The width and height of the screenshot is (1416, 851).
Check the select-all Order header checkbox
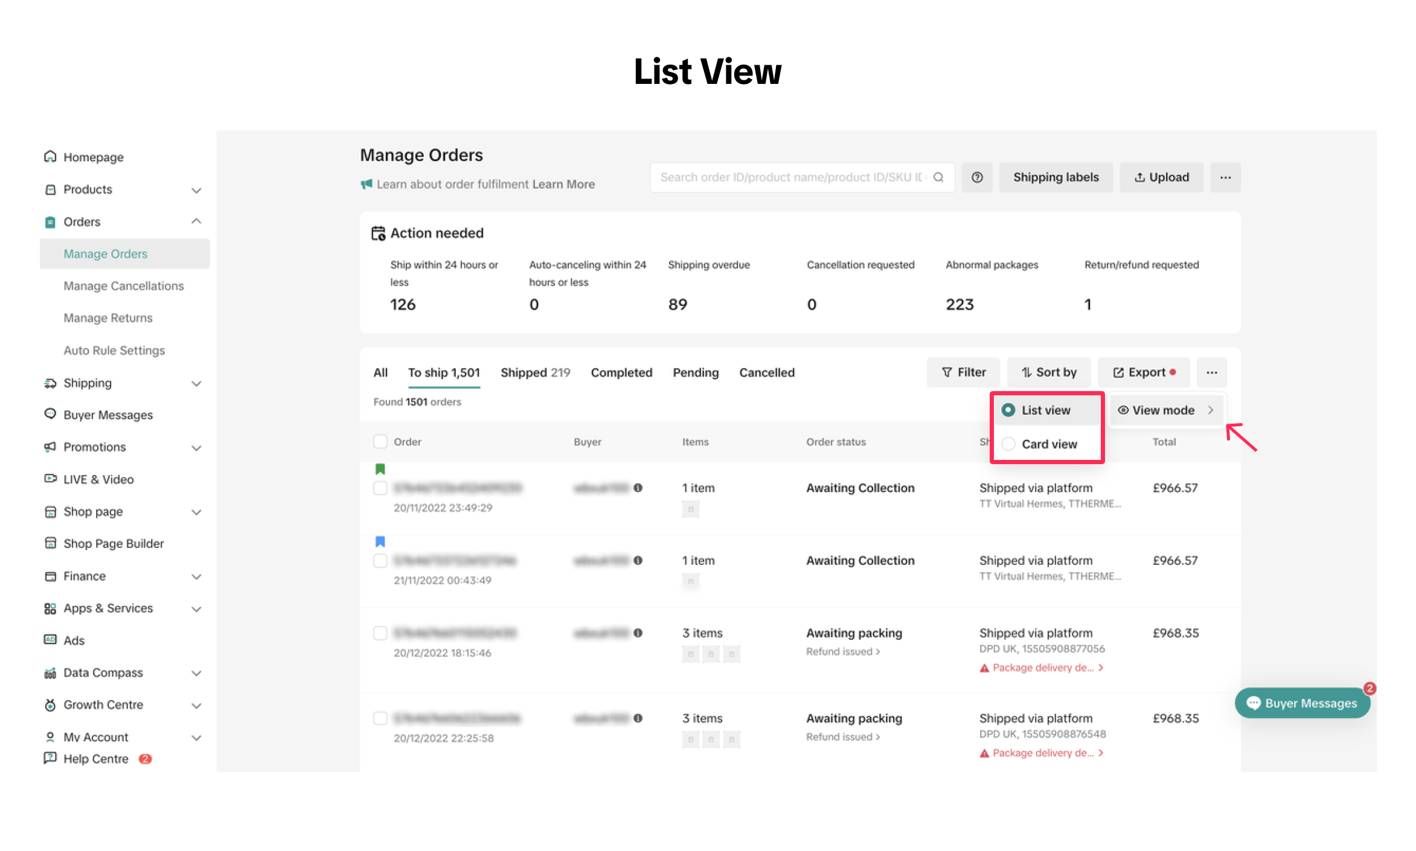coord(380,442)
